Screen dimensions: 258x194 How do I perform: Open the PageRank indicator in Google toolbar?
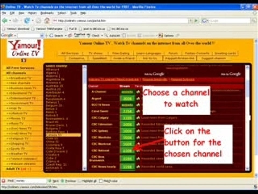[80, 35]
